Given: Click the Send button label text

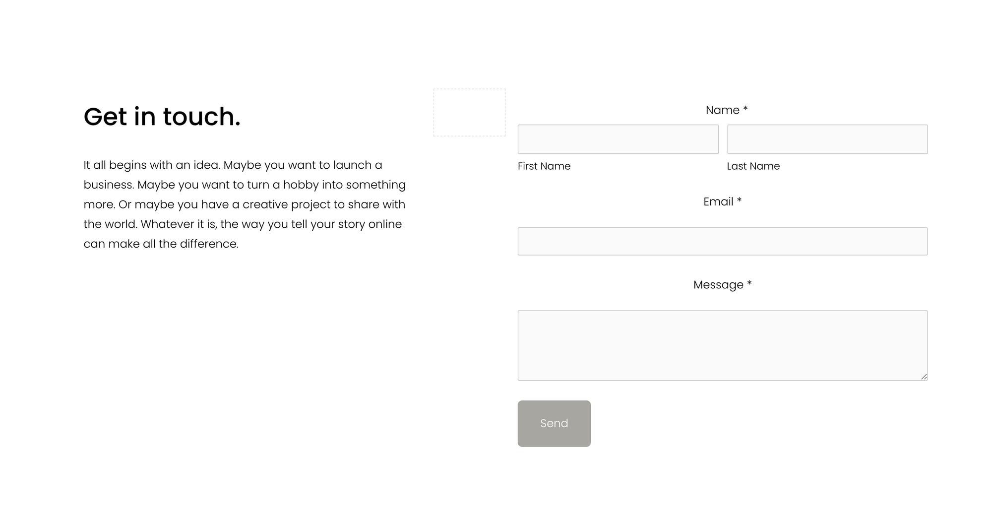Looking at the screenshot, I should click(x=554, y=423).
